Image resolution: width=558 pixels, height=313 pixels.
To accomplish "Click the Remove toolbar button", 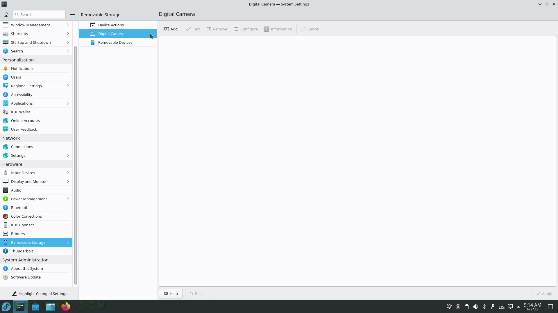I will pyautogui.click(x=217, y=29).
